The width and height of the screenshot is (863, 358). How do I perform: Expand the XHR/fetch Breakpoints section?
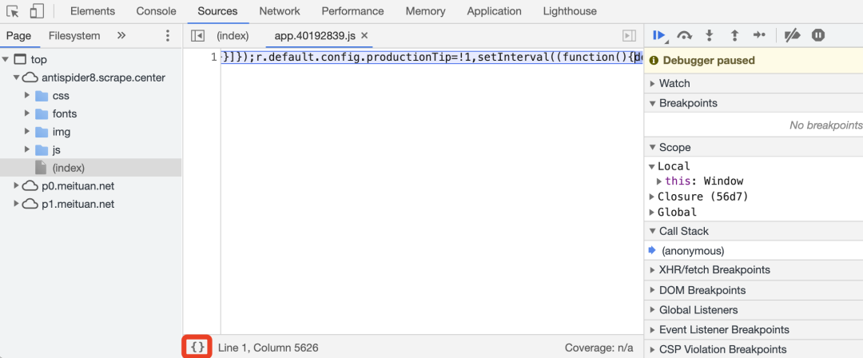pyautogui.click(x=653, y=270)
